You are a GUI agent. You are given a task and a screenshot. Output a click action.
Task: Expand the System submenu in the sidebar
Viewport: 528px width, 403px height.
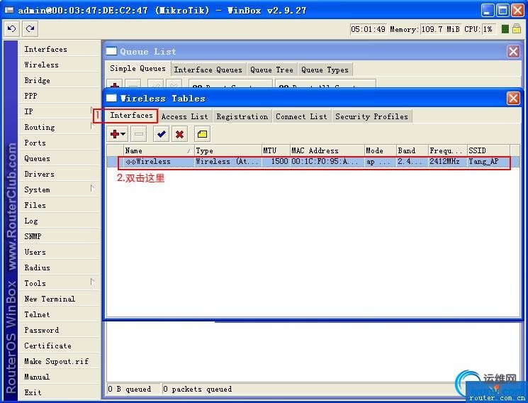59,189
